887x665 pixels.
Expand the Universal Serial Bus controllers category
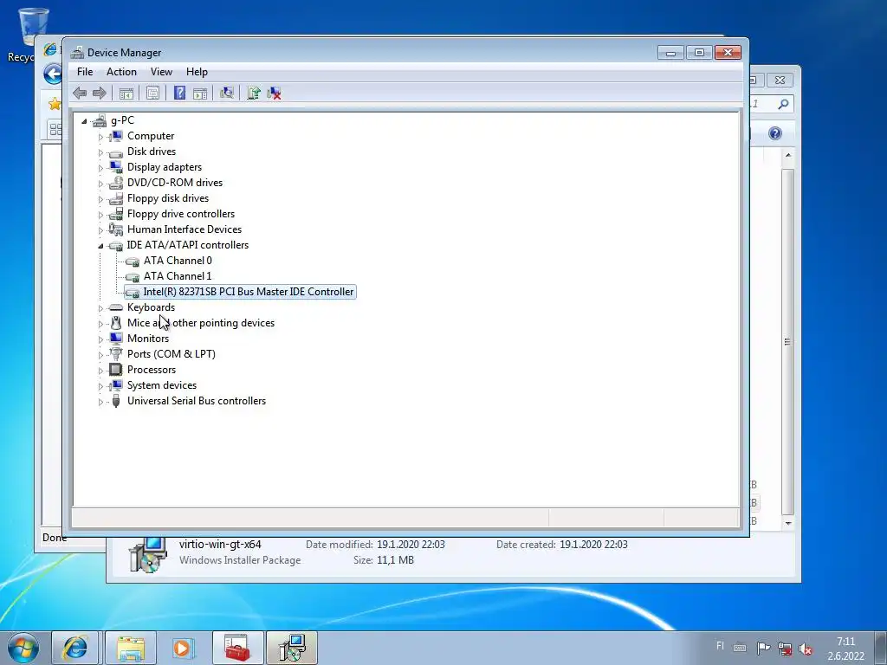(x=100, y=402)
